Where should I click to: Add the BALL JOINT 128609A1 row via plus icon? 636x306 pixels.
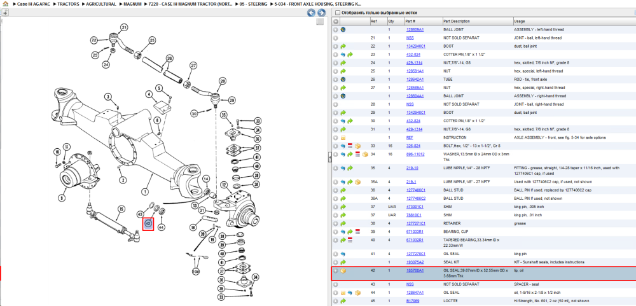coord(336,30)
